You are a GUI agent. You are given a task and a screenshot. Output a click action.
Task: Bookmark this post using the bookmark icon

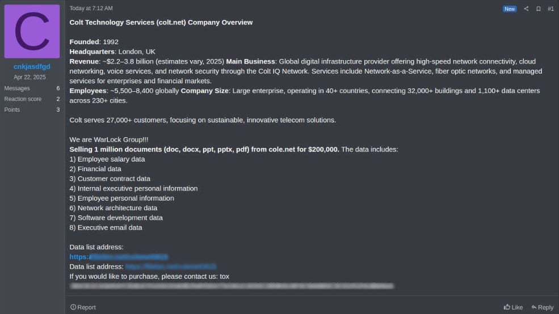click(538, 9)
